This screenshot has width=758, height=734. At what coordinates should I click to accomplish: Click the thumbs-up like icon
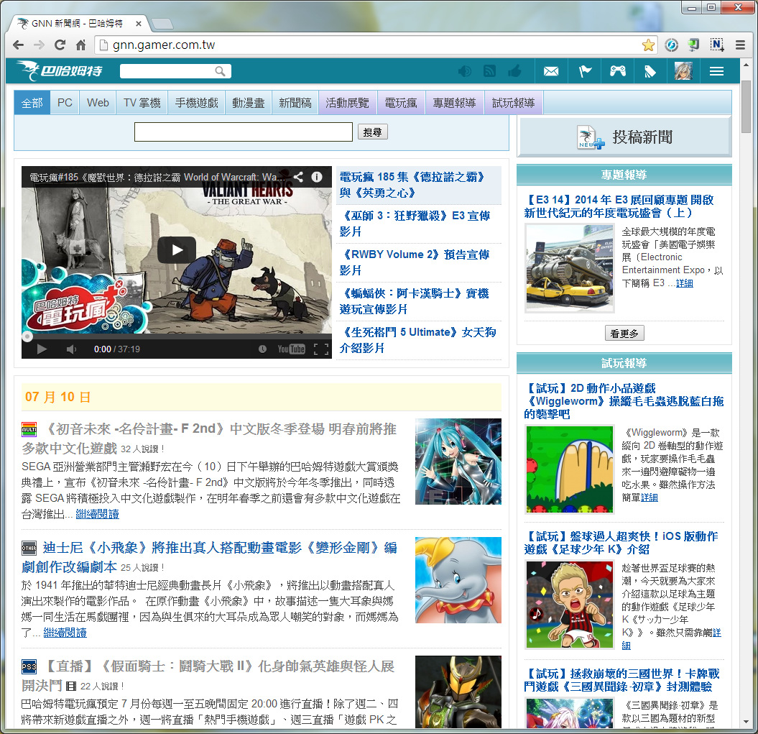point(514,71)
